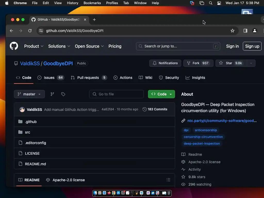Open Chrome side panel

(x=245, y=31)
